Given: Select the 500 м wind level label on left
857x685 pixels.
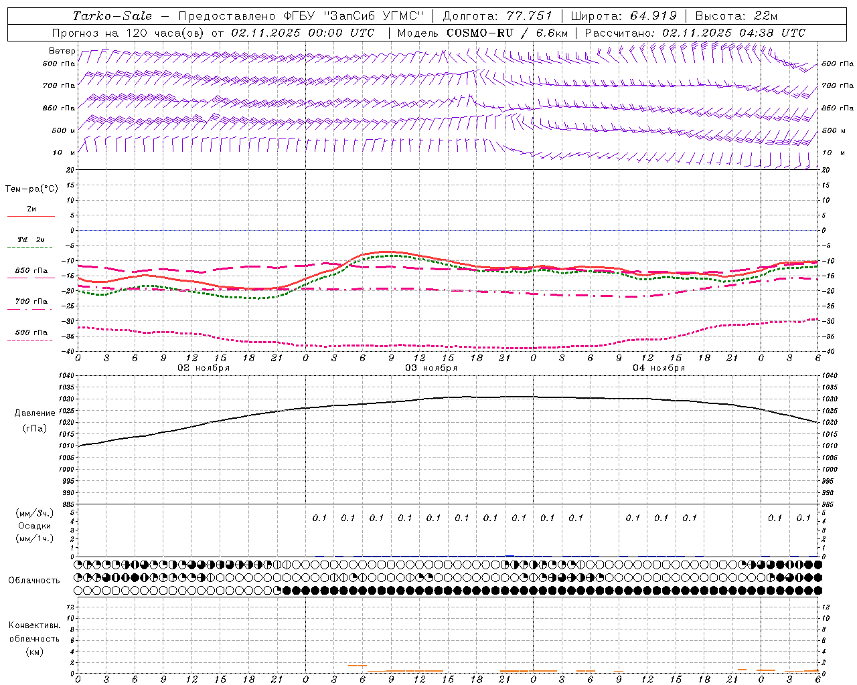Looking at the screenshot, I should pyautogui.click(x=64, y=130).
